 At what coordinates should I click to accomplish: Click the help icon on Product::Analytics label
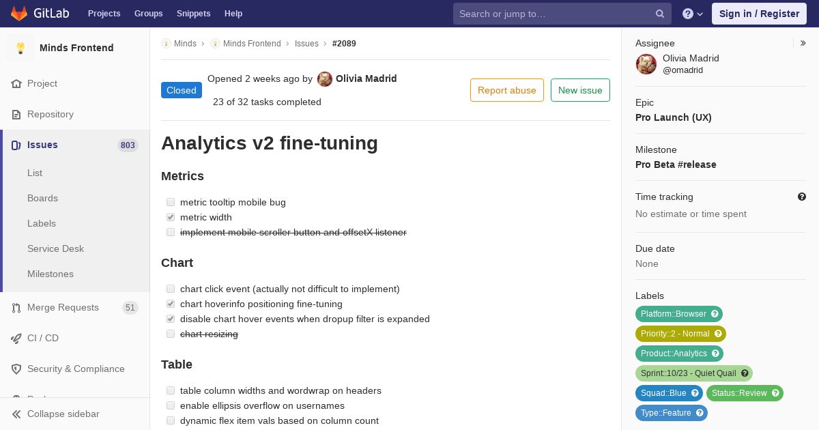click(x=715, y=354)
